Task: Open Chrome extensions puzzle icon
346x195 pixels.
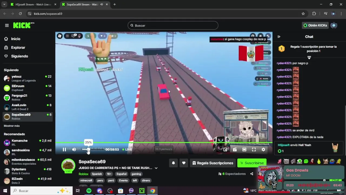Action: click(x=314, y=14)
